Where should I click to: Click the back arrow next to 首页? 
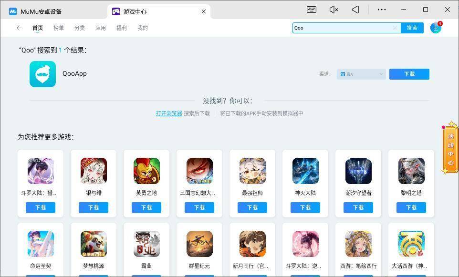(19, 28)
